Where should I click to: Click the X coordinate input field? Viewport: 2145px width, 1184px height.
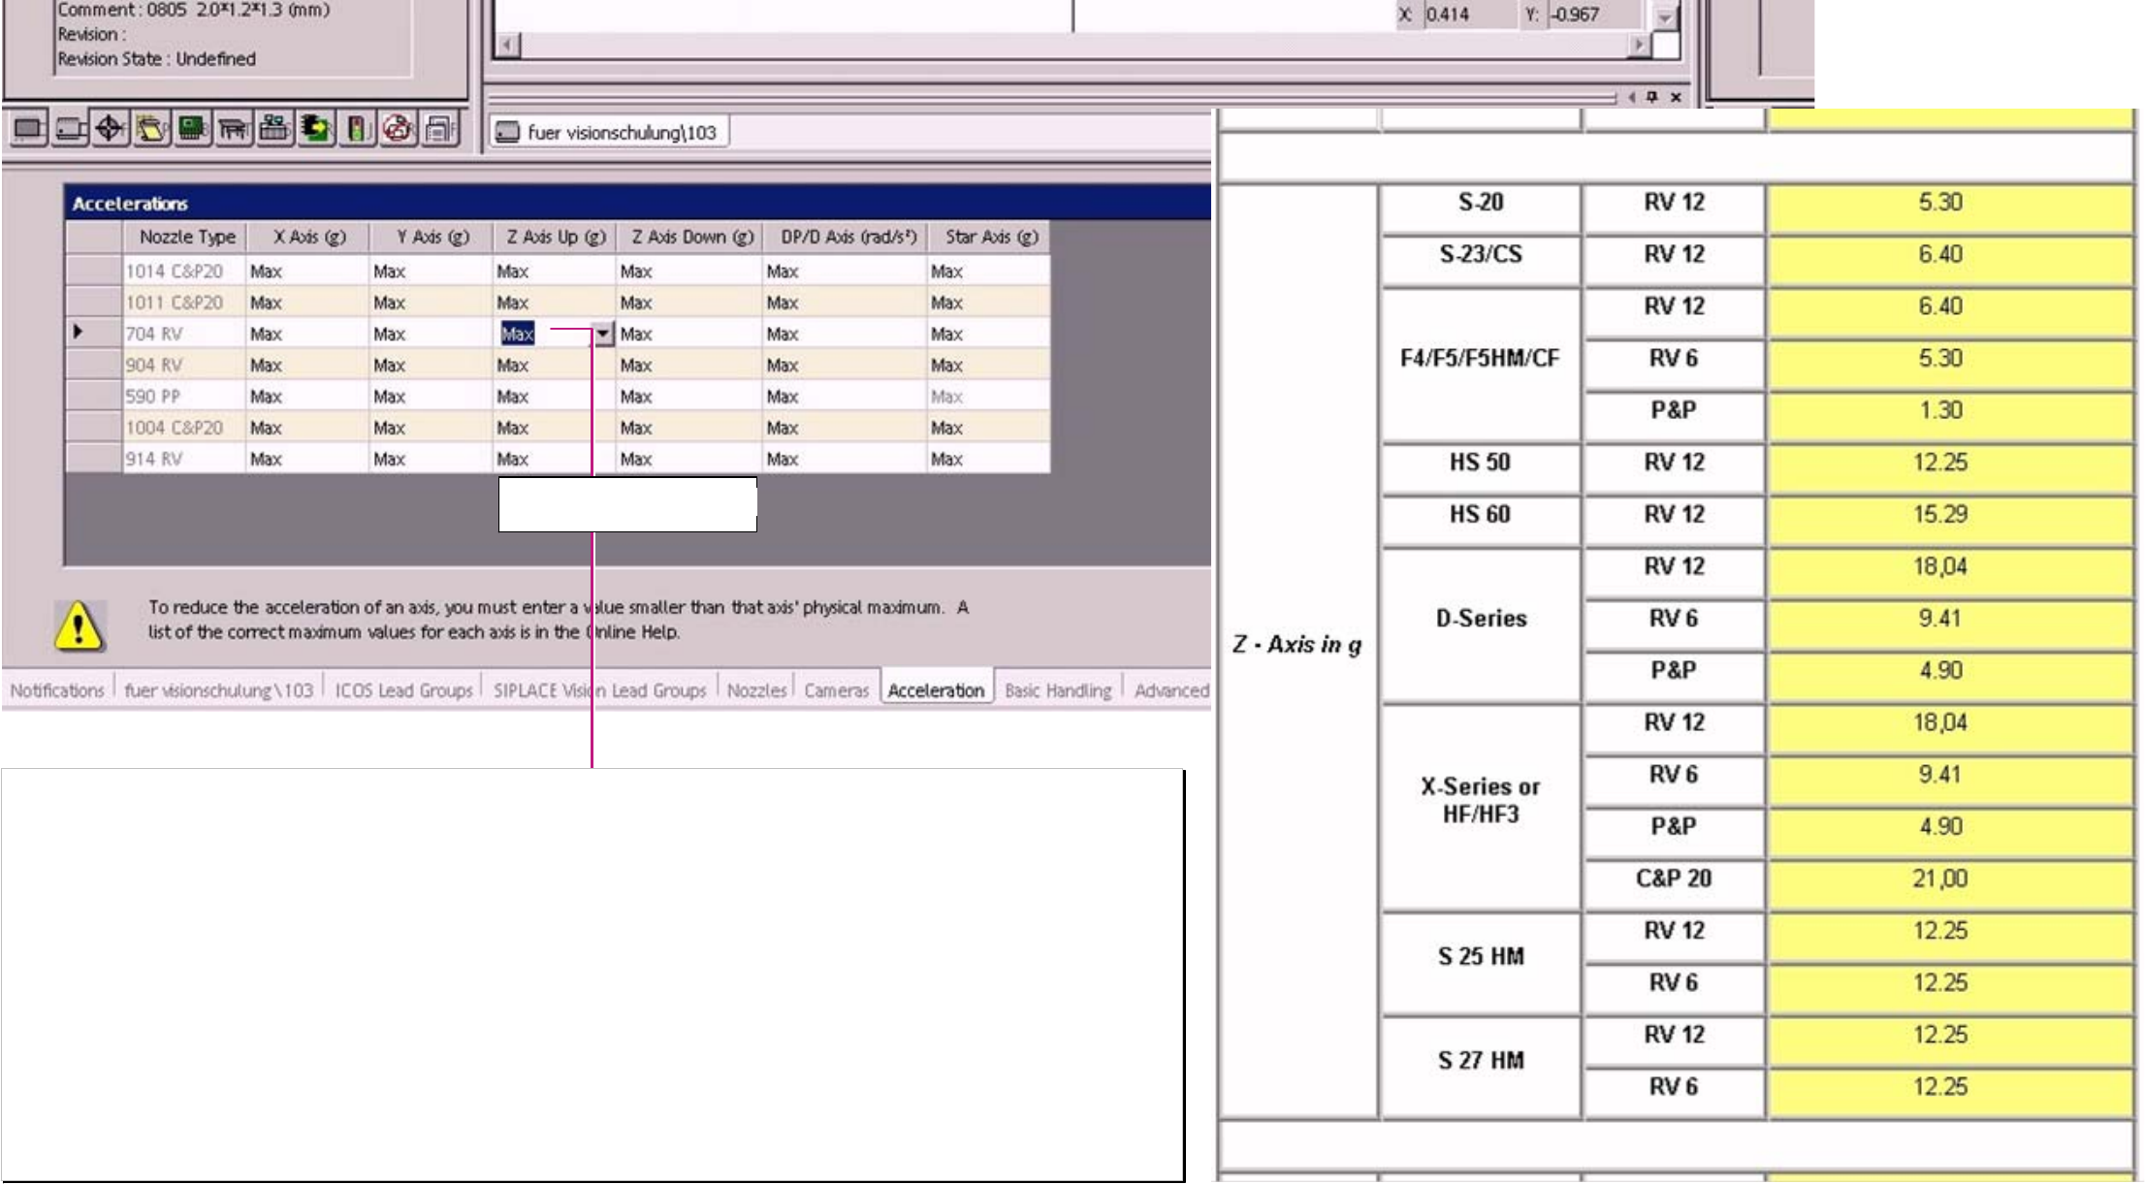coord(1464,15)
